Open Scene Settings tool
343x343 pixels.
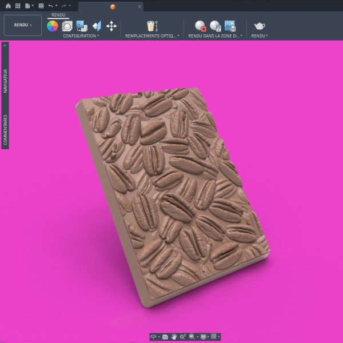click(67, 26)
